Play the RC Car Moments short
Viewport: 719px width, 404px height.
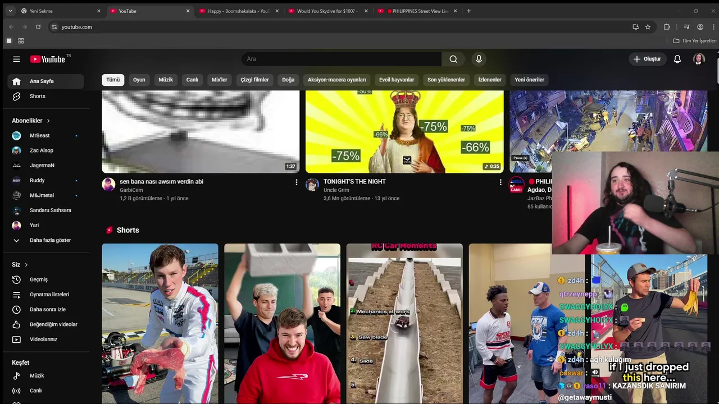click(x=404, y=324)
